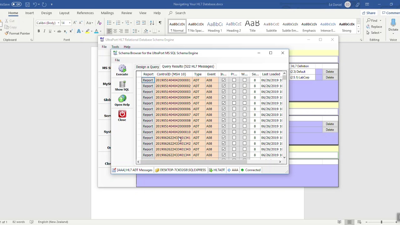400x225 pixels.
Task: Click Delete next to (2.3) Default
Action: pyautogui.click(x=330, y=72)
